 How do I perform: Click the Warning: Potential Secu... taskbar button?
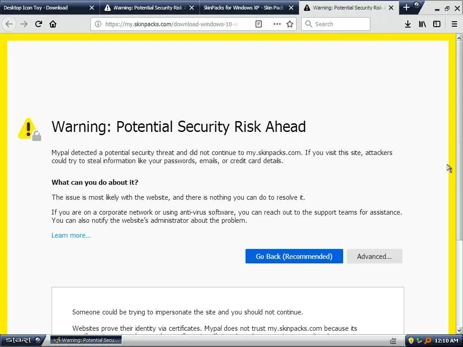(86, 340)
